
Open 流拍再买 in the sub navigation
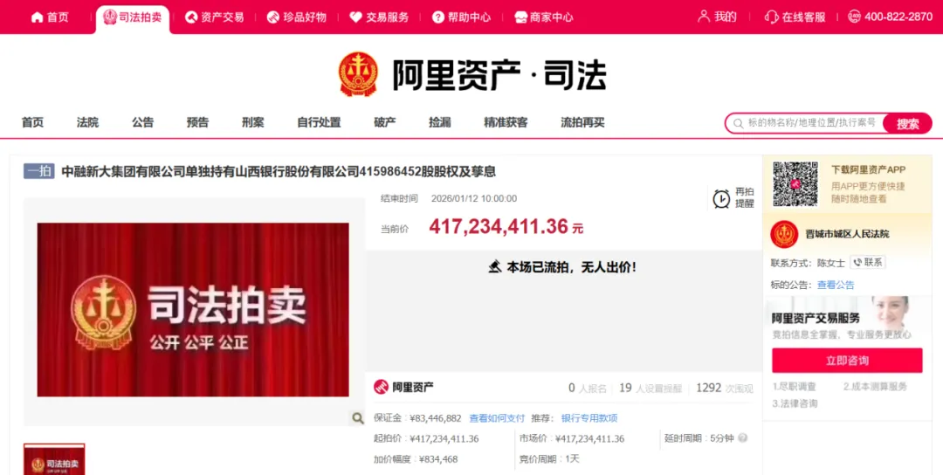(583, 122)
